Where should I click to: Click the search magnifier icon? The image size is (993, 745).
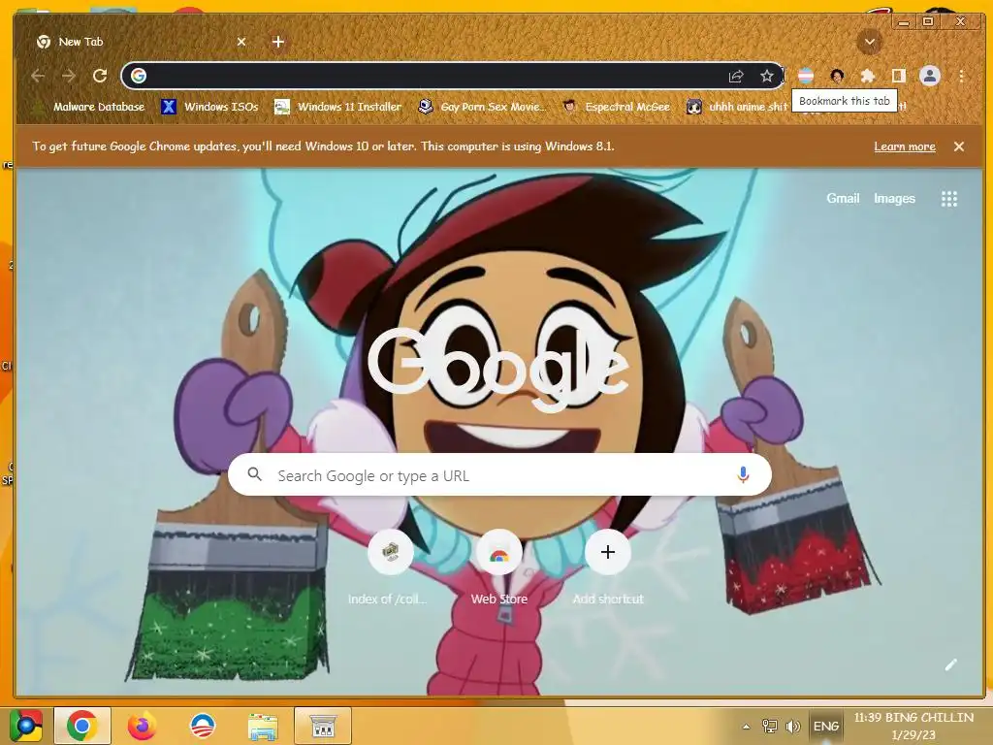[255, 474]
